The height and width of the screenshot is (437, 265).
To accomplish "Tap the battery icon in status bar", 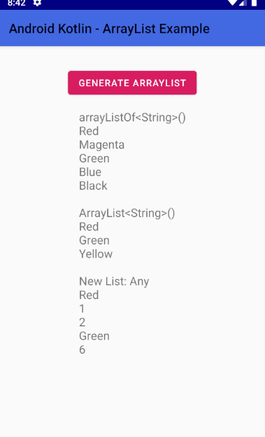I will [254, 3].
